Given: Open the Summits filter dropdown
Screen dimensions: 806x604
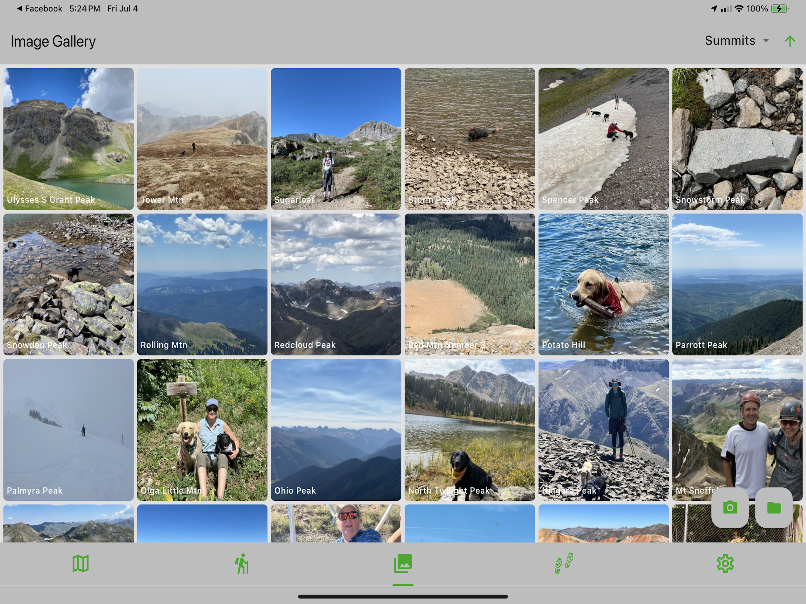Looking at the screenshot, I should point(737,40).
